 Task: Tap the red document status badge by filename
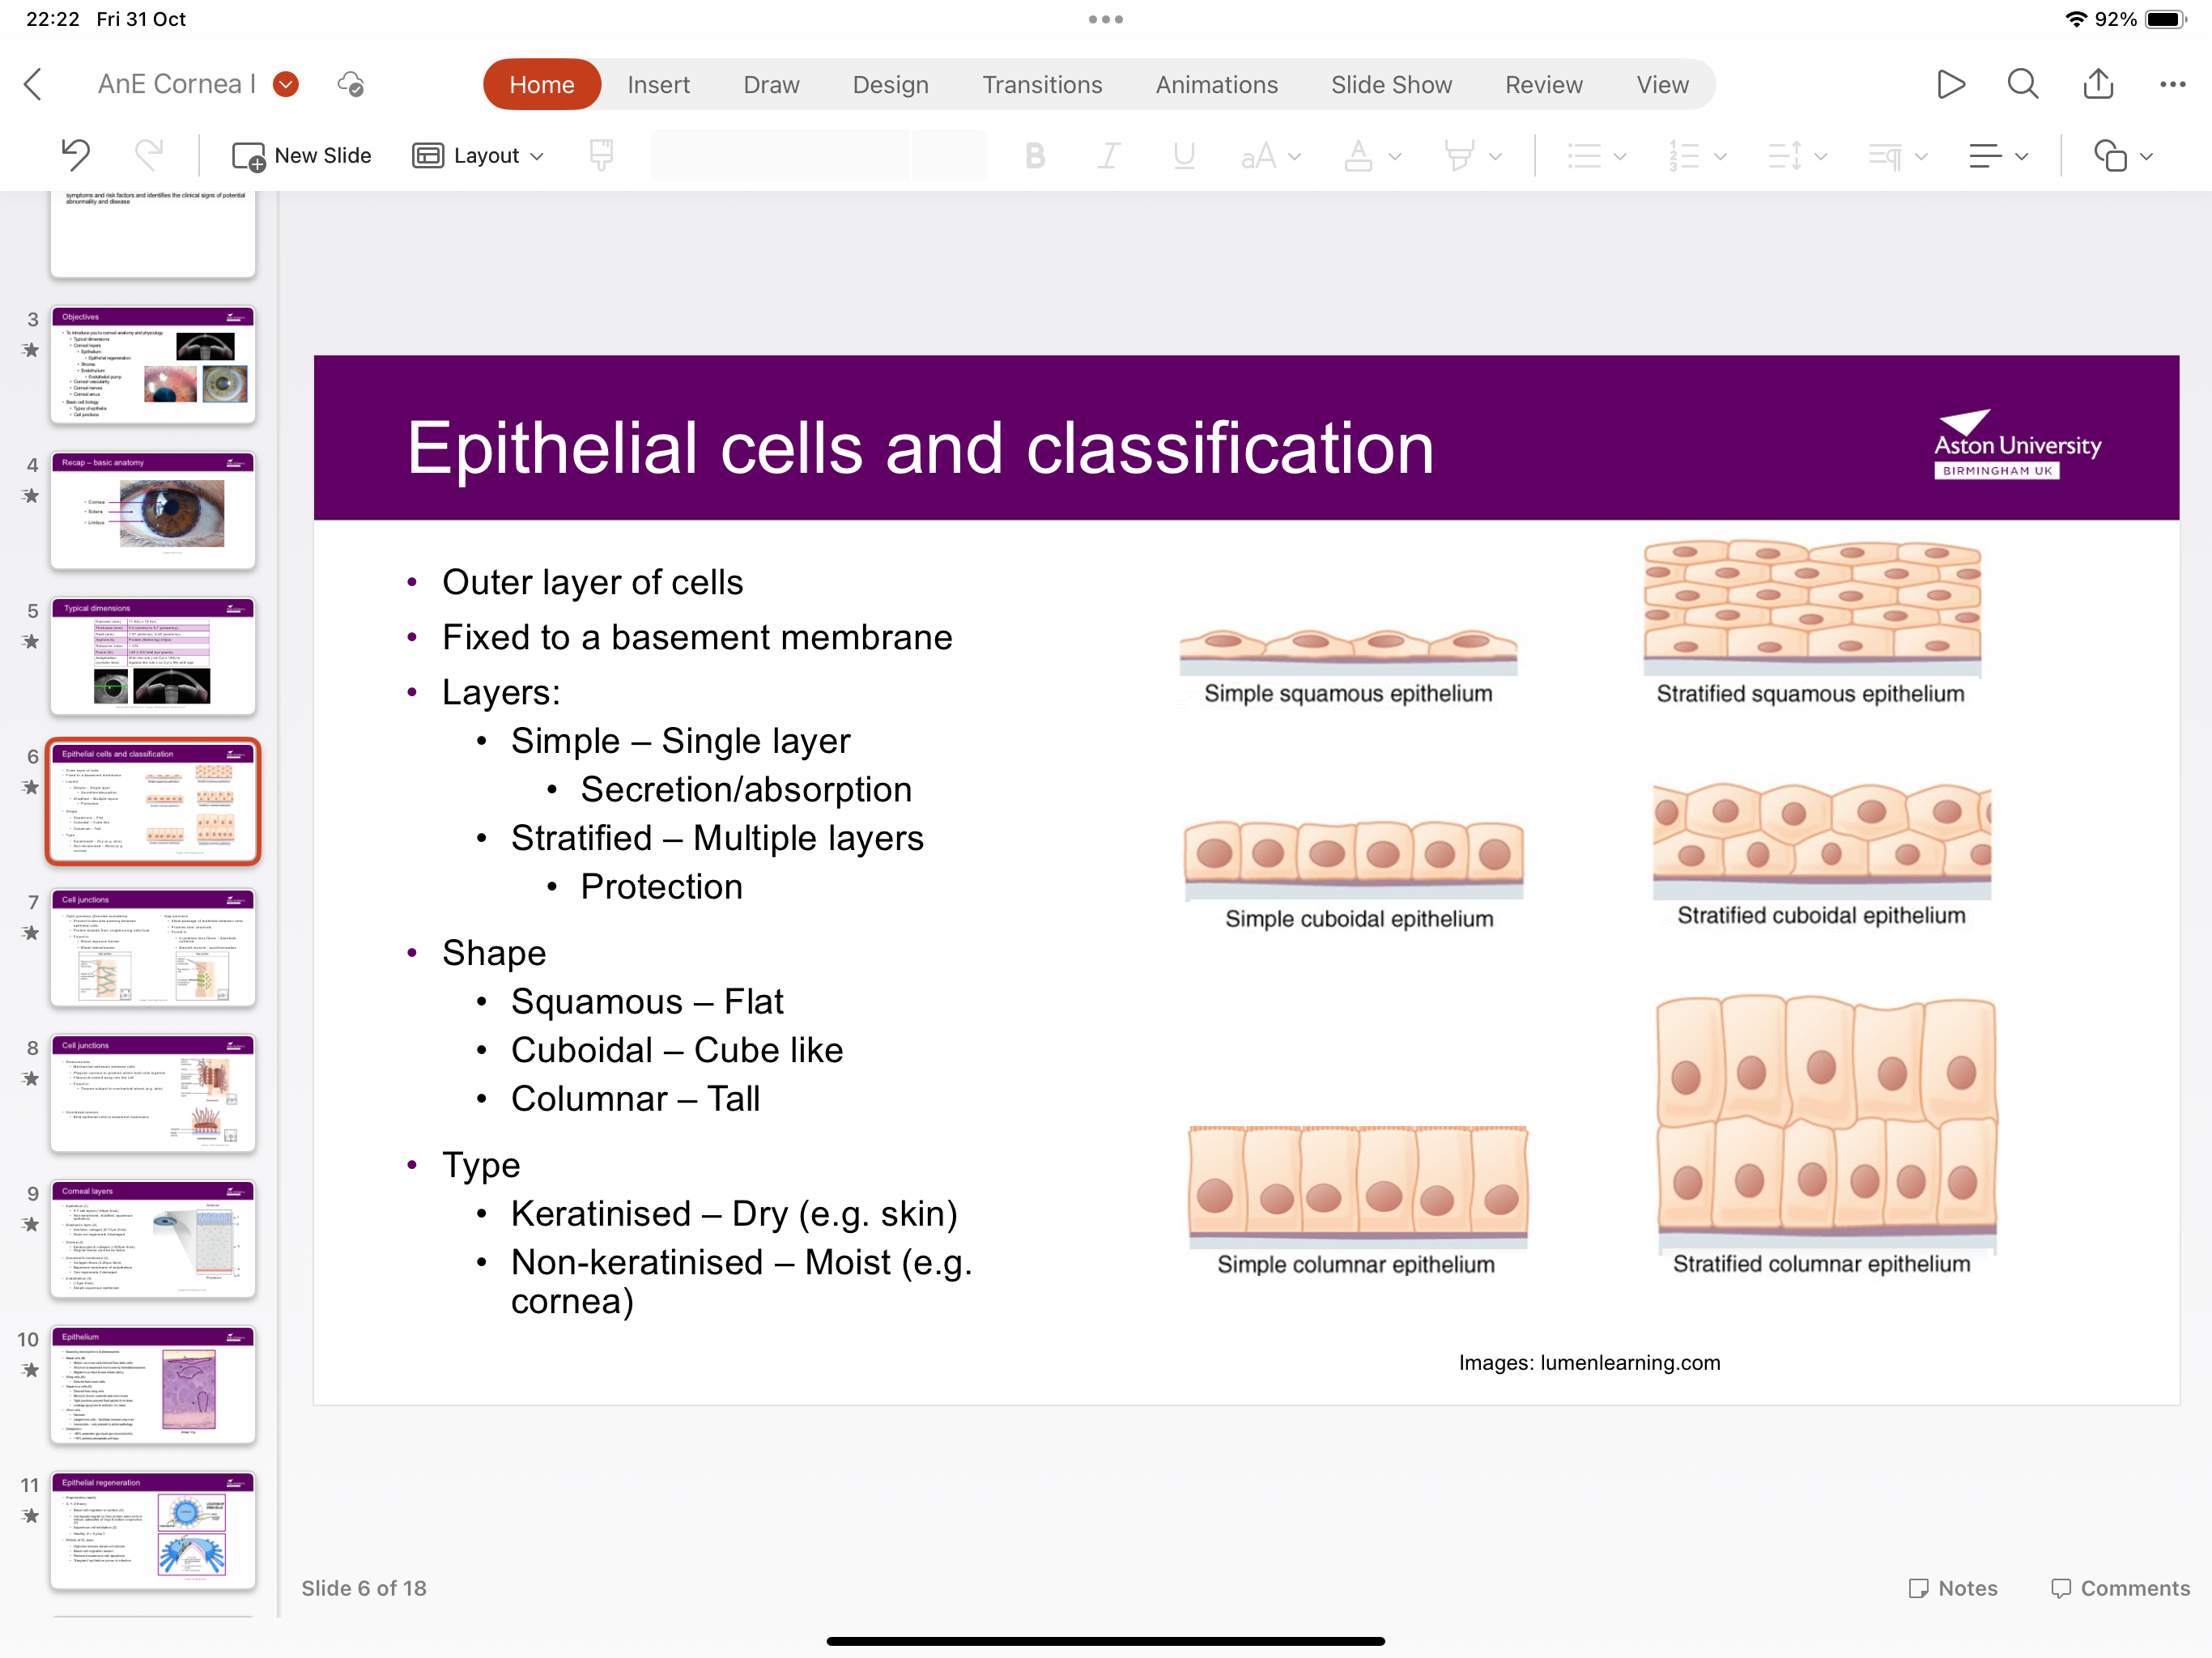pyautogui.click(x=285, y=84)
